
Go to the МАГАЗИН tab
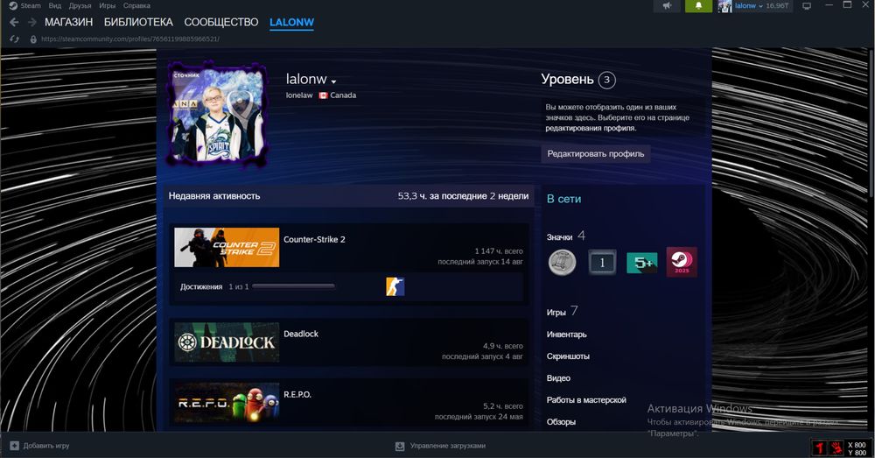point(68,23)
